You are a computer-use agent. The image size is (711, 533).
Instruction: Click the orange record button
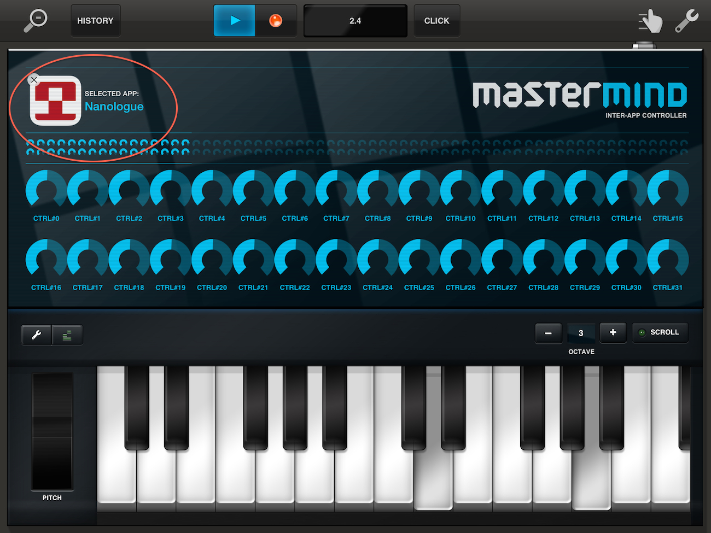[276, 21]
